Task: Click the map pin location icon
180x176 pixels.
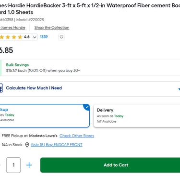Action: (x=27, y=145)
